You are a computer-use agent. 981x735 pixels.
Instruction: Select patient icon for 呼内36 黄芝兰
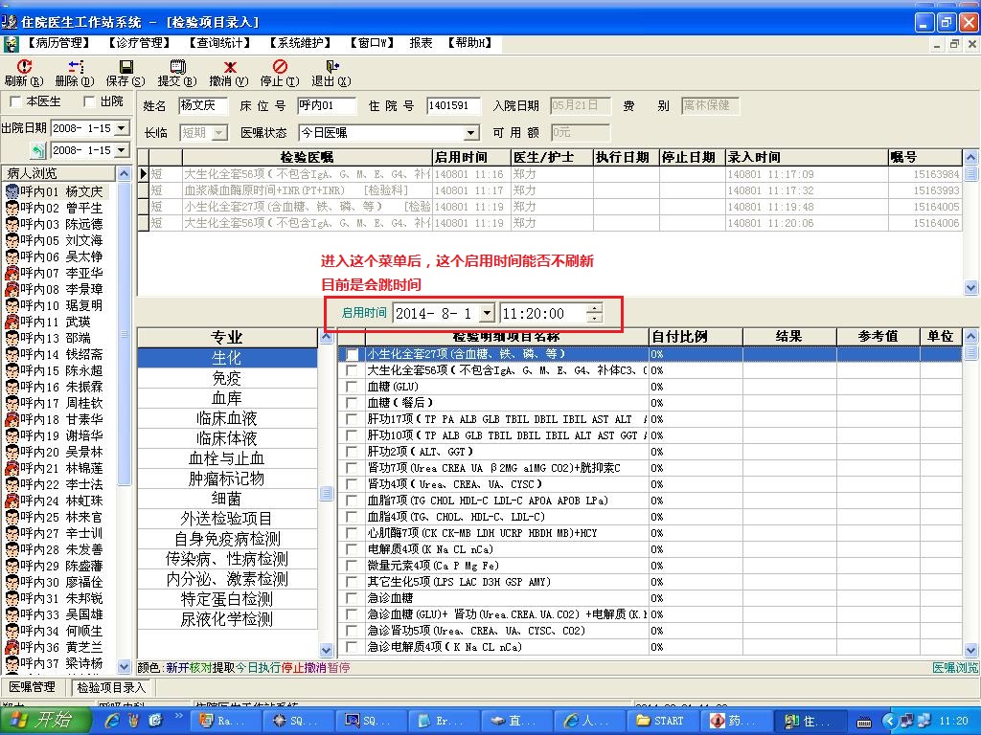pyautogui.click(x=11, y=647)
